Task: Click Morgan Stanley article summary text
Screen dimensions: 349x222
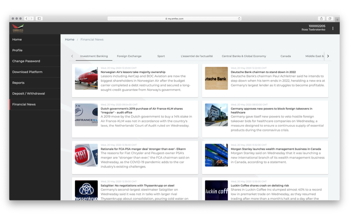Action: [x=278, y=157]
